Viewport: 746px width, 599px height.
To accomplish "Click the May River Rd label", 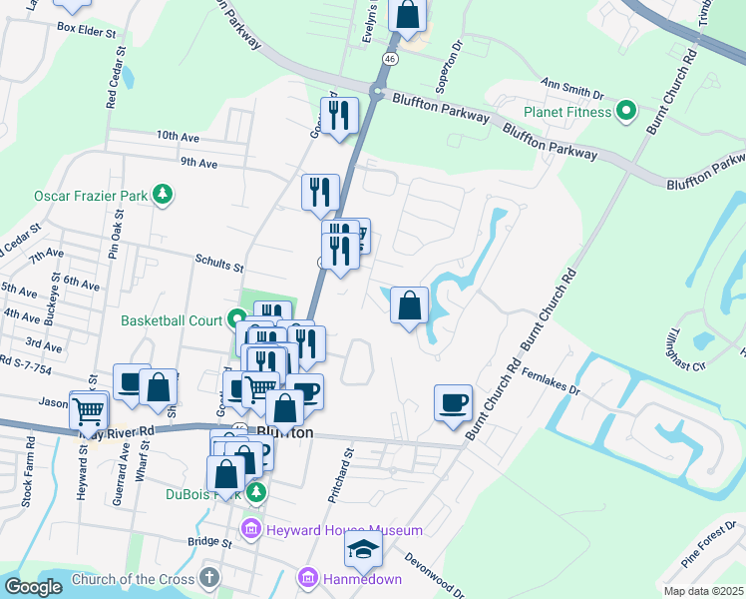I will pos(117,433).
